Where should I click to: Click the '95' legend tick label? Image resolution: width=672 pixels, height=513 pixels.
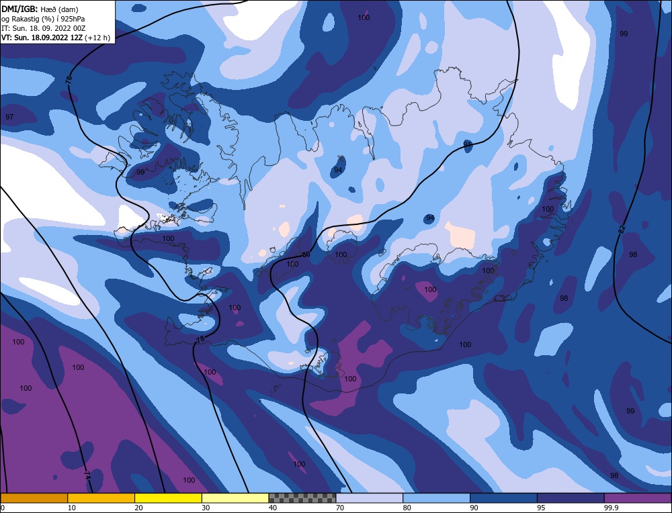coord(541,508)
